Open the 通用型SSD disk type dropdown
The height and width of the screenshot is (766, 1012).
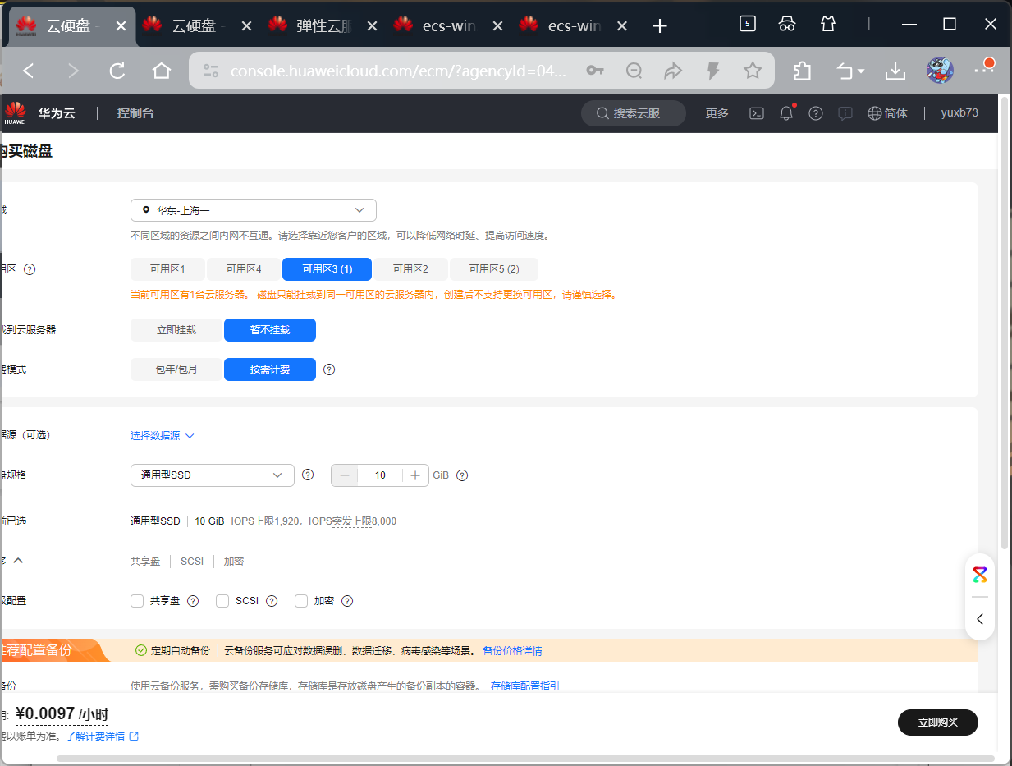pyautogui.click(x=213, y=475)
